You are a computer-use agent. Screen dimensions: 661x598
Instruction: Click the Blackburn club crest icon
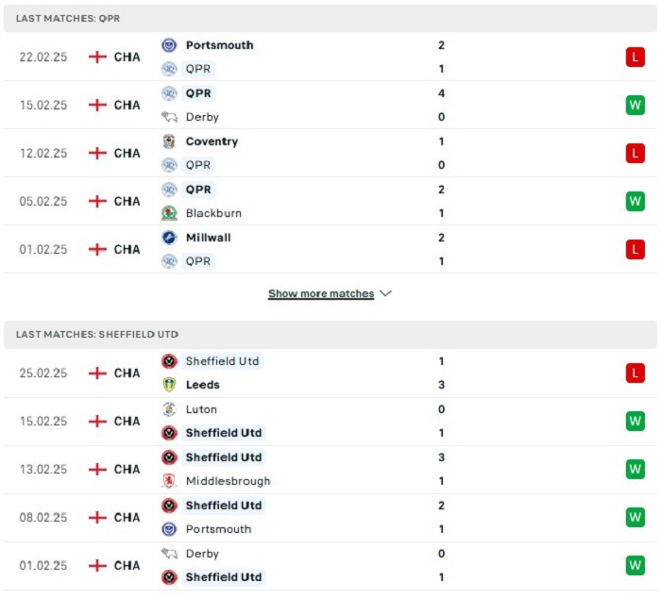pos(169,213)
